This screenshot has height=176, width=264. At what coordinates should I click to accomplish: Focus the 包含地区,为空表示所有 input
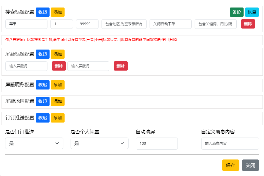tap(124, 24)
